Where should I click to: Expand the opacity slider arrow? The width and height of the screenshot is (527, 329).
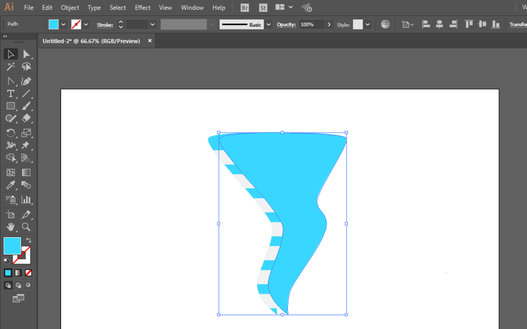329,25
